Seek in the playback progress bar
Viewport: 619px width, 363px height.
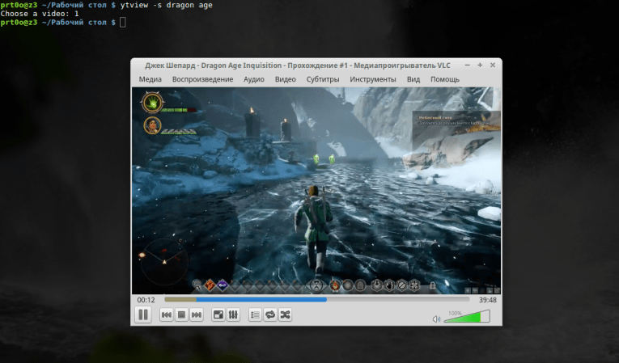(317, 299)
